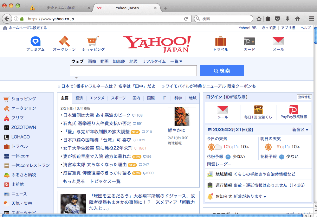Screen dimensions: 317x217
Task: Open the Card icon (カード)
Action: point(249,41)
